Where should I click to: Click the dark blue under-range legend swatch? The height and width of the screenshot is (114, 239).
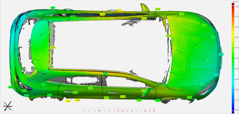click(233, 112)
